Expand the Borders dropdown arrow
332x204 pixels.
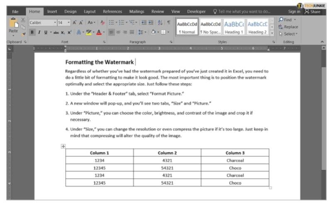(168, 32)
